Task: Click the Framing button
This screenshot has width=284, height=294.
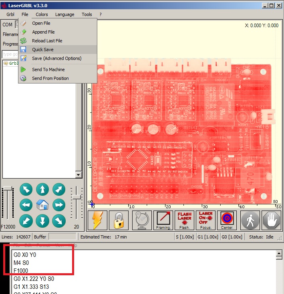Action: pyautogui.click(x=163, y=220)
